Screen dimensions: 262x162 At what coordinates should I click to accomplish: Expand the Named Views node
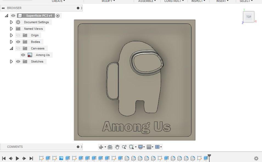click(x=11, y=29)
